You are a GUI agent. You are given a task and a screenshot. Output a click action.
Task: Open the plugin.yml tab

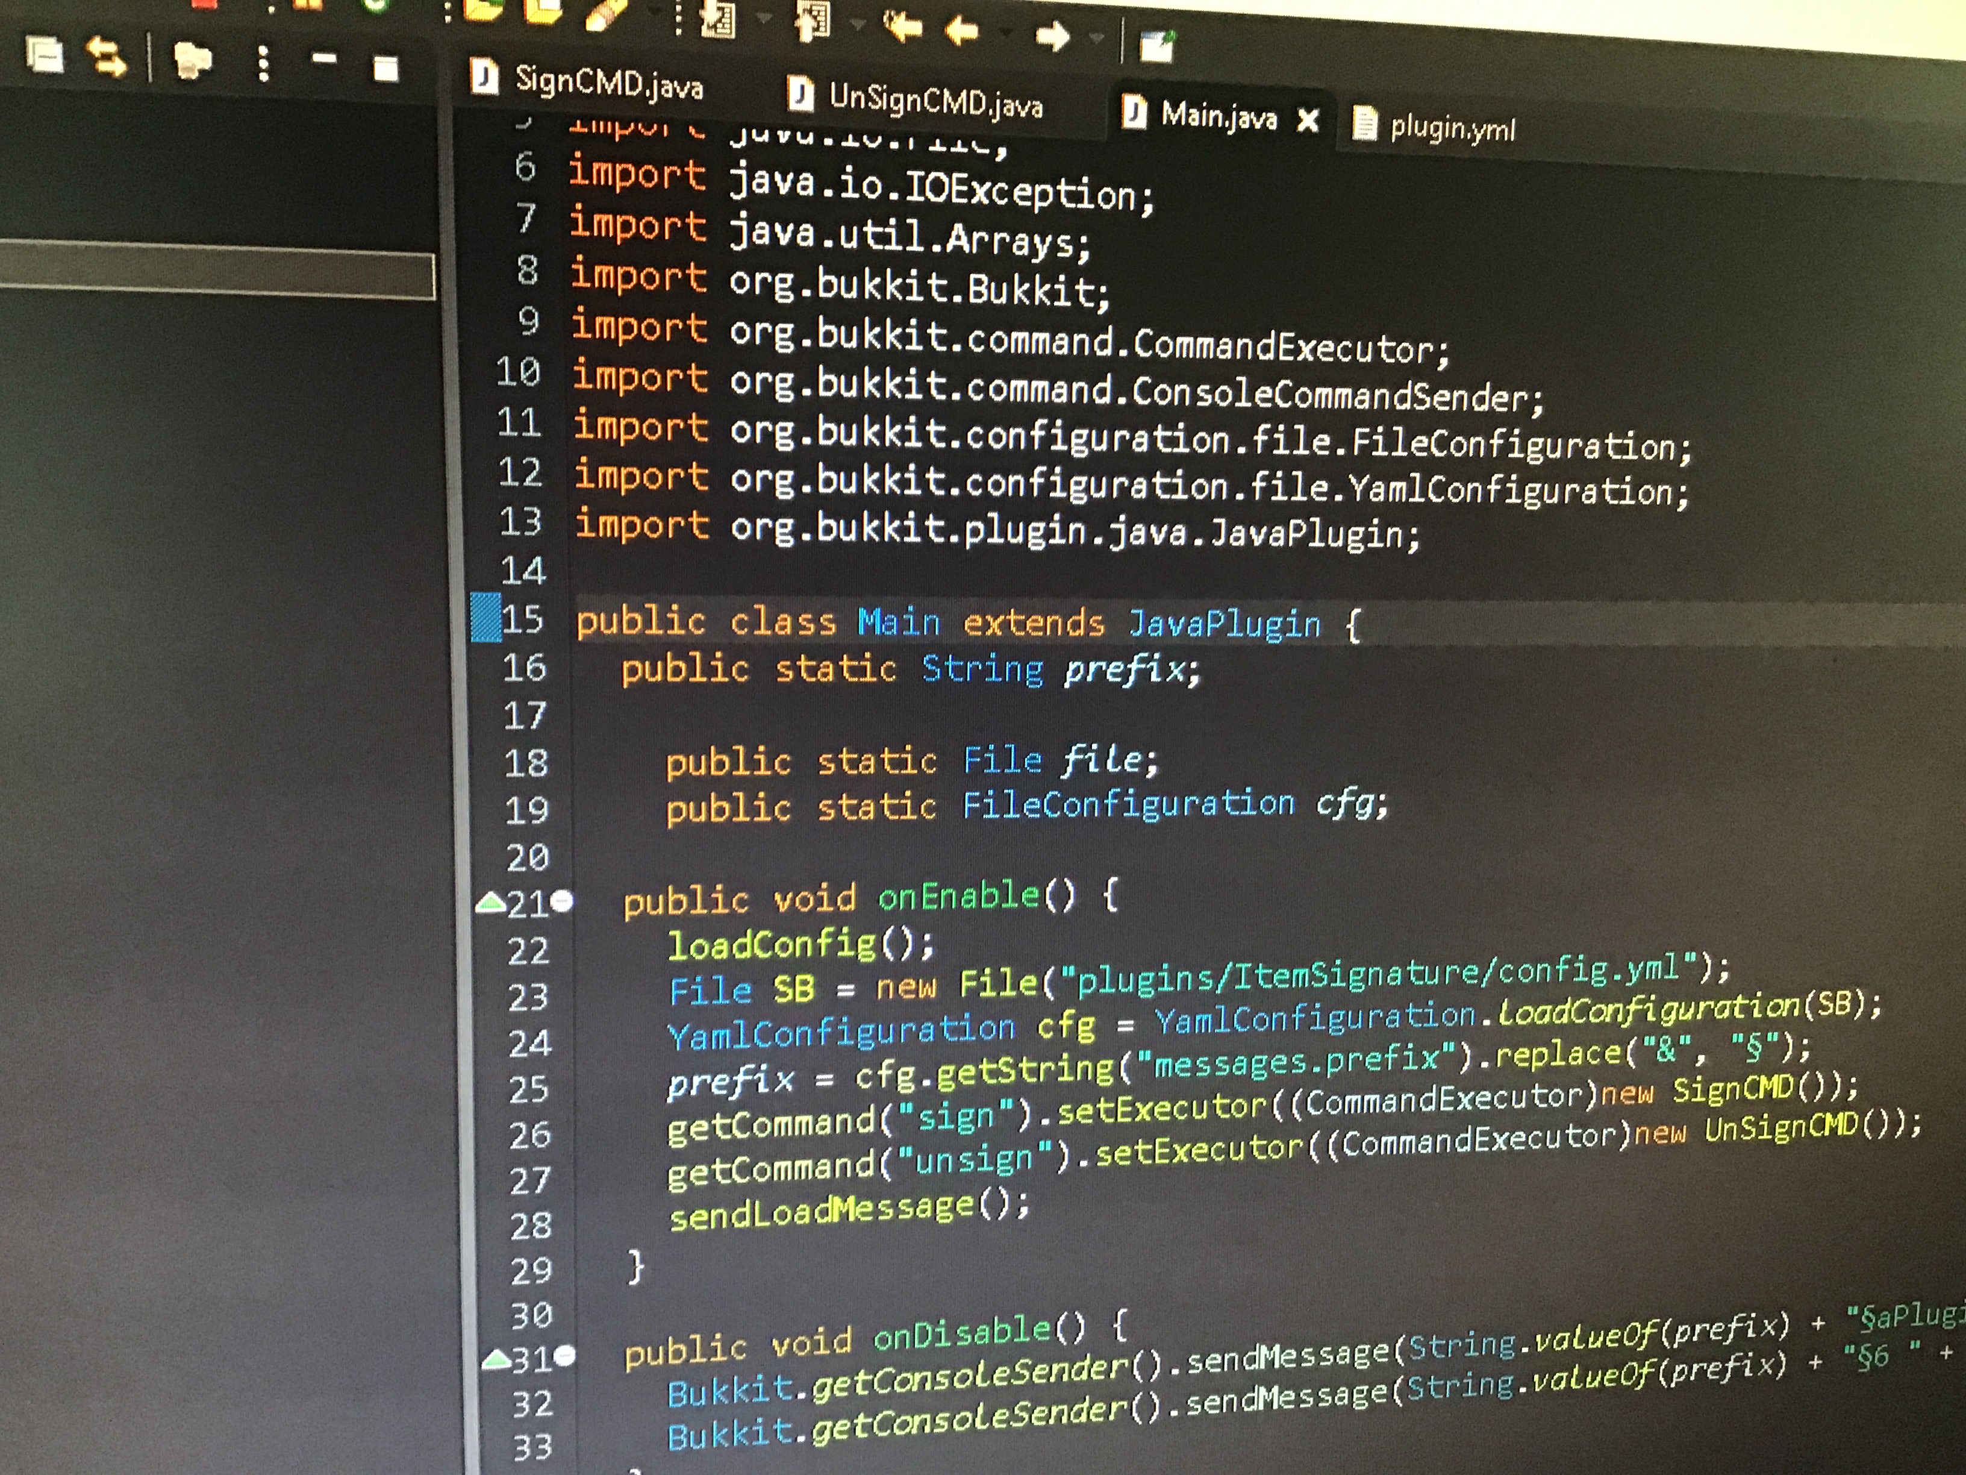pos(1453,130)
